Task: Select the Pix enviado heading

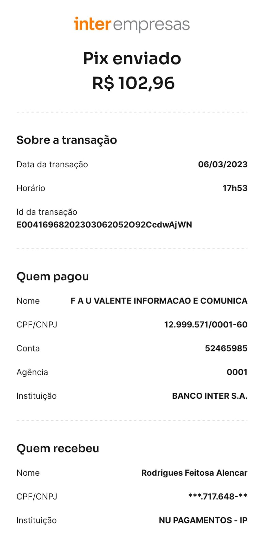Action: coord(132,58)
